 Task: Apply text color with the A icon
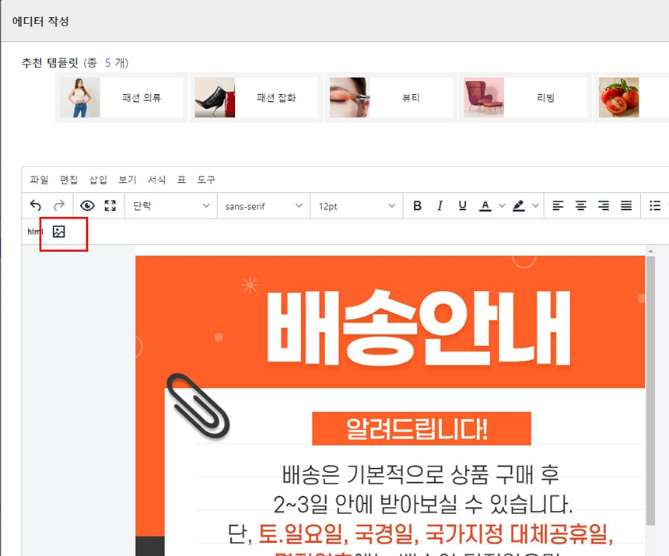point(485,205)
